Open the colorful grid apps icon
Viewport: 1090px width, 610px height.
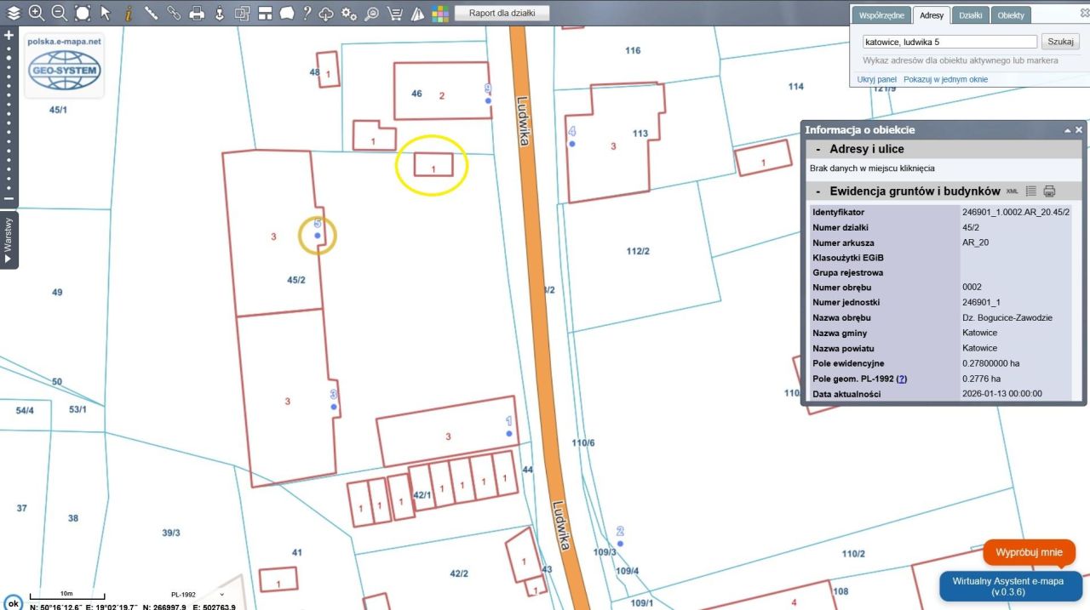pos(439,13)
